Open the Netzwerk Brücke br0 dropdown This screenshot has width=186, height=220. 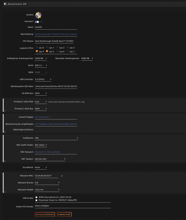[x=47, y=183]
